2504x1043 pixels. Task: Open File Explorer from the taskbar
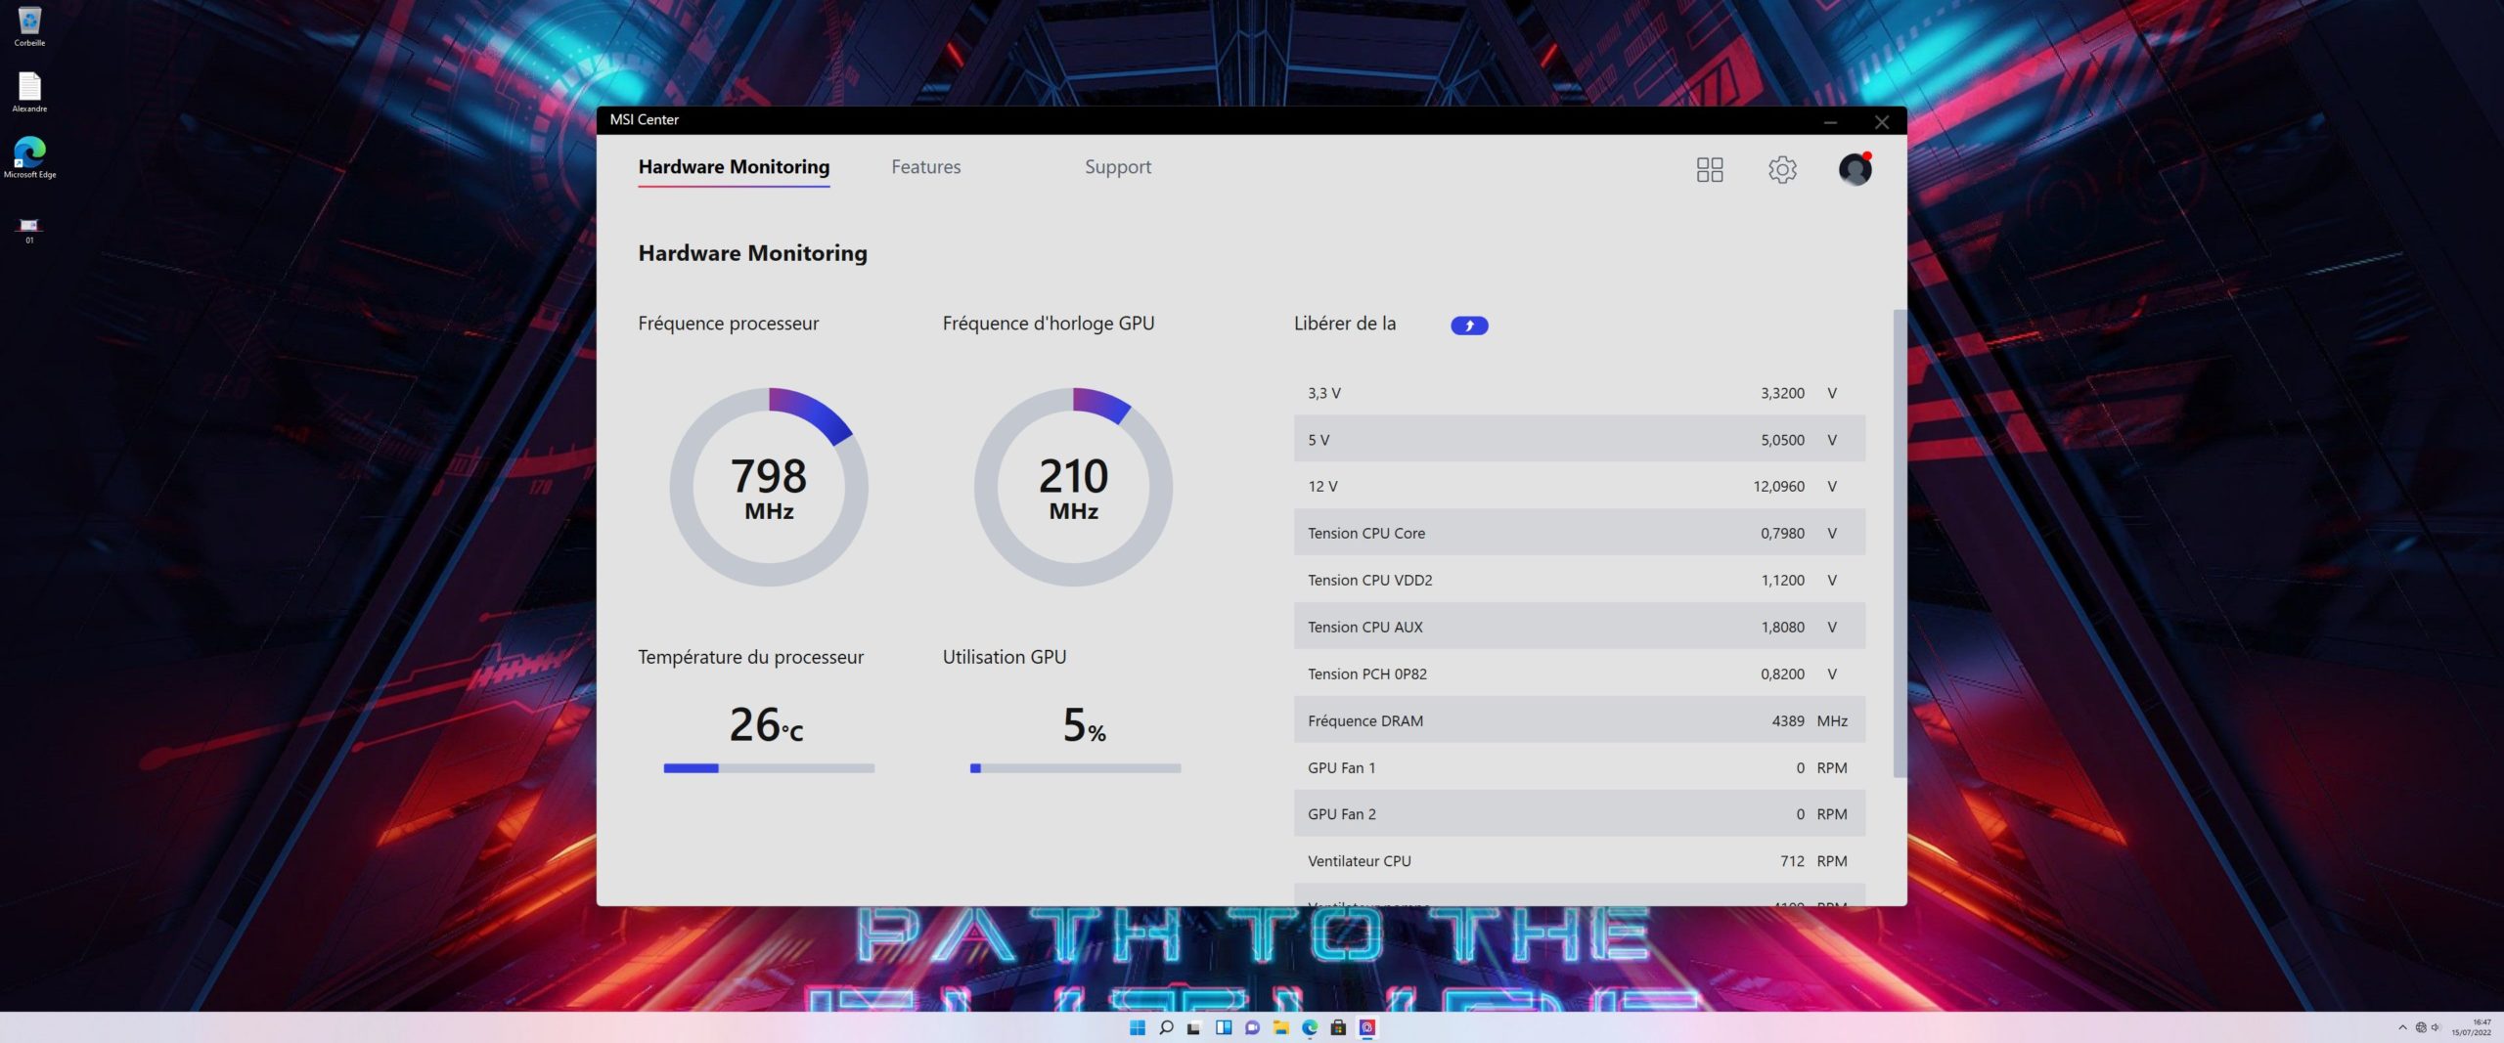click(1280, 1027)
